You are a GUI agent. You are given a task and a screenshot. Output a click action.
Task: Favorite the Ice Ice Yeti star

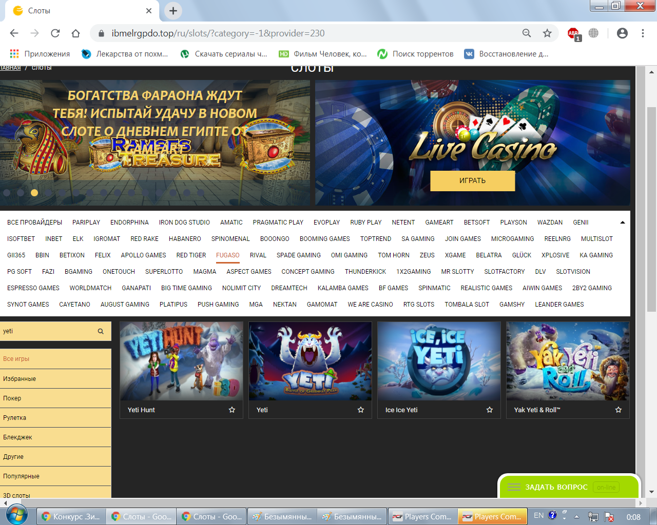[x=490, y=410]
